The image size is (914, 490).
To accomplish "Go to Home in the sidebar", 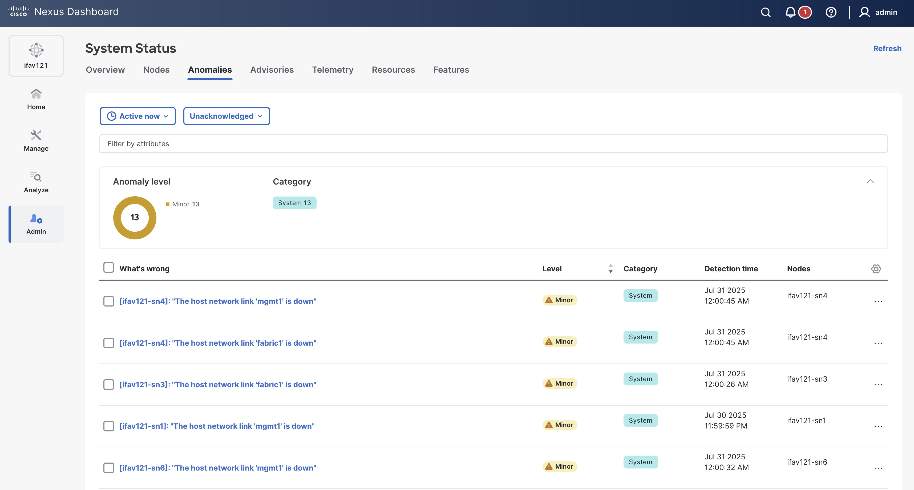I will pyautogui.click(x=36, y=100).
